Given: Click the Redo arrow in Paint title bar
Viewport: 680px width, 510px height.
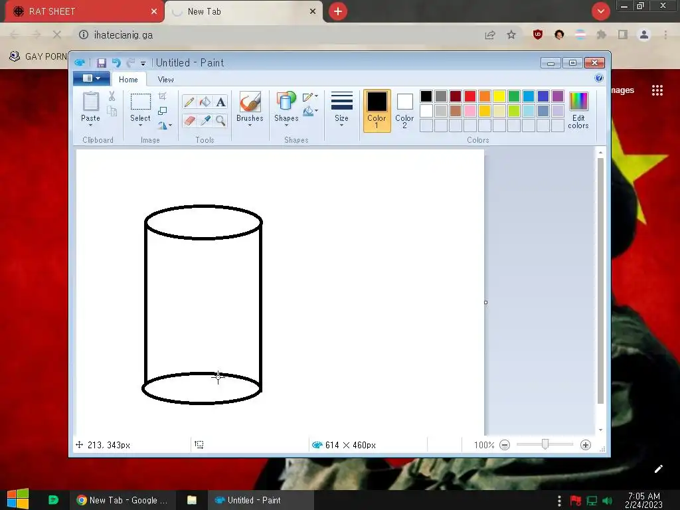Looking at the screenshot, I should click(x=131, y=63).
